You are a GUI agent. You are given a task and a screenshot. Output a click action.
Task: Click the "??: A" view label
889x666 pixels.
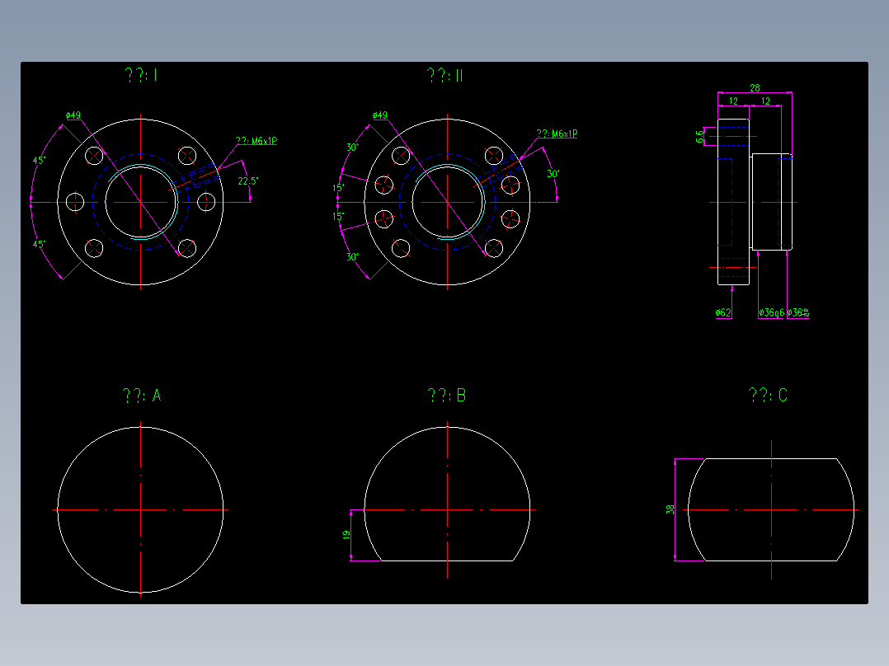tap(142, 395)
